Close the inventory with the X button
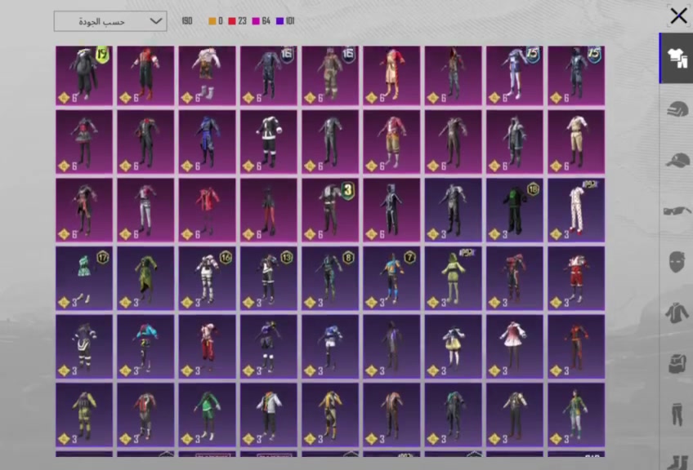This screenshot has height=470, width=693. (678, 16)
